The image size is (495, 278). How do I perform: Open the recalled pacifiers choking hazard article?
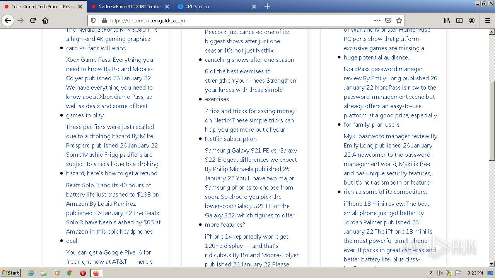point(112,150)
